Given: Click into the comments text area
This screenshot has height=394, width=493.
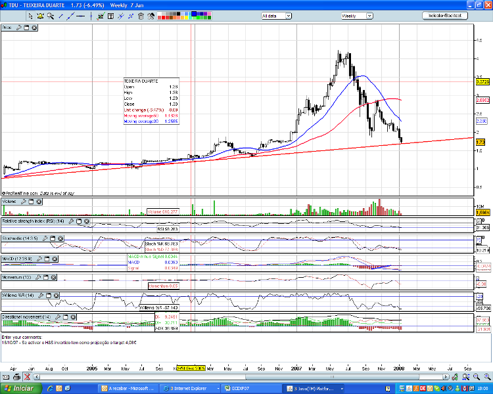Looking at the screenshot, I should (246, 349).
